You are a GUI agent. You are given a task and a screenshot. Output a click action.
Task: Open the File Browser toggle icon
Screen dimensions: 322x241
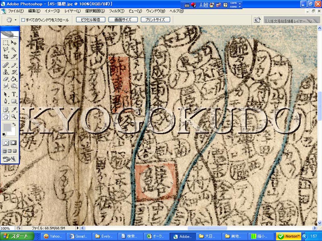[257, 20]
